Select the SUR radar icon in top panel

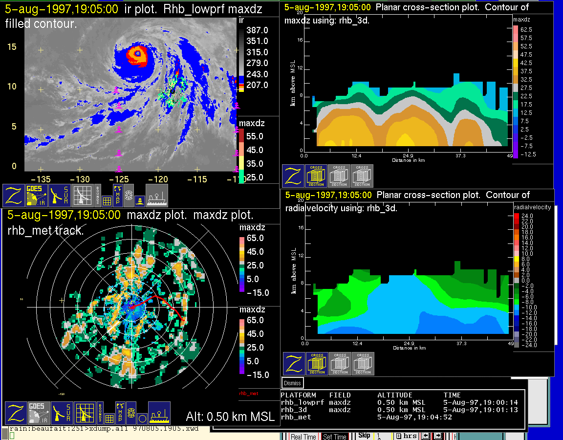click(61, 195)
